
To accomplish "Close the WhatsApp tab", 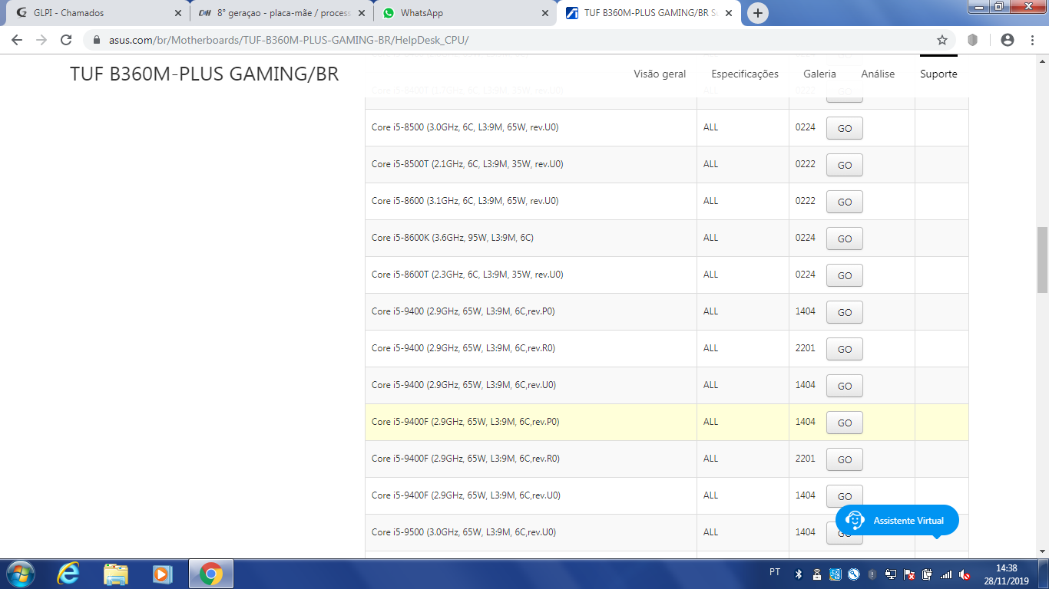I will 545,13.
